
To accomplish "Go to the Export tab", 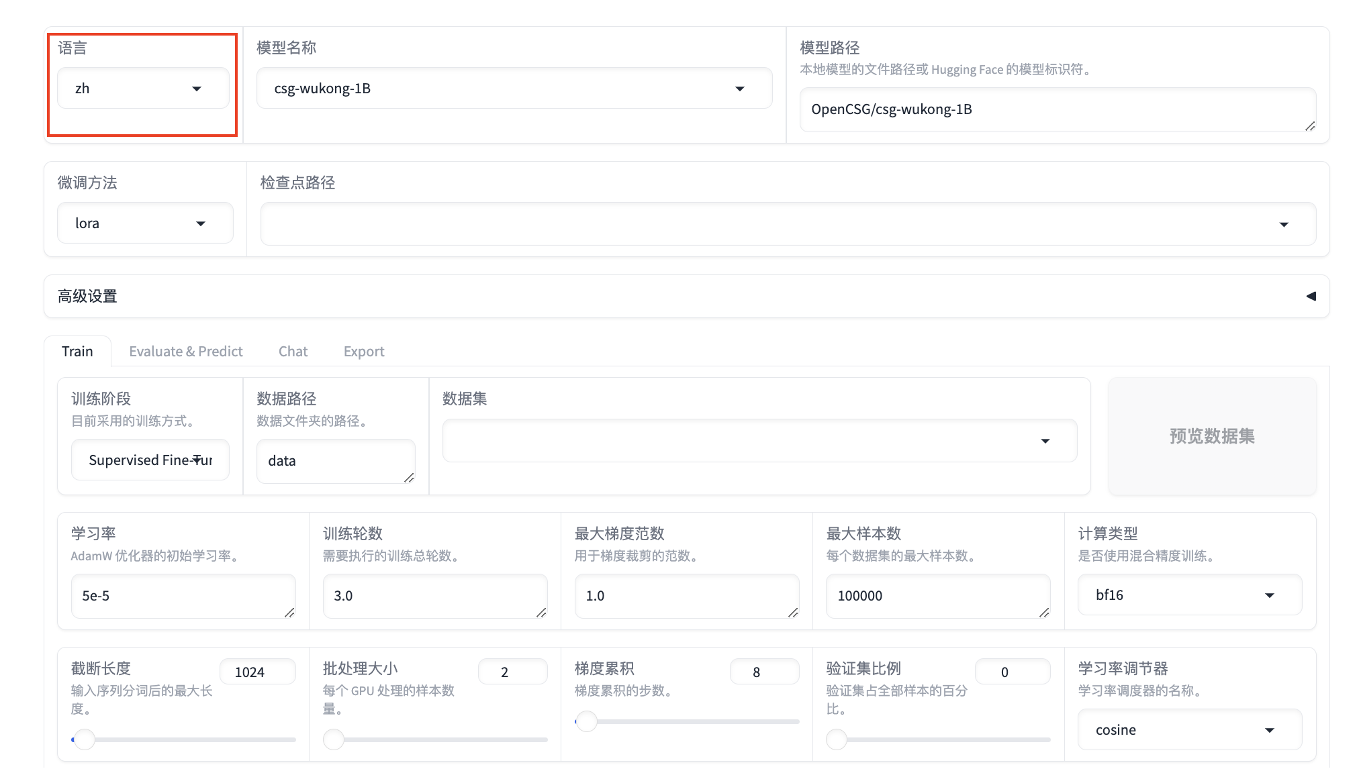I will pyautogui.click(x=363, y=352).
